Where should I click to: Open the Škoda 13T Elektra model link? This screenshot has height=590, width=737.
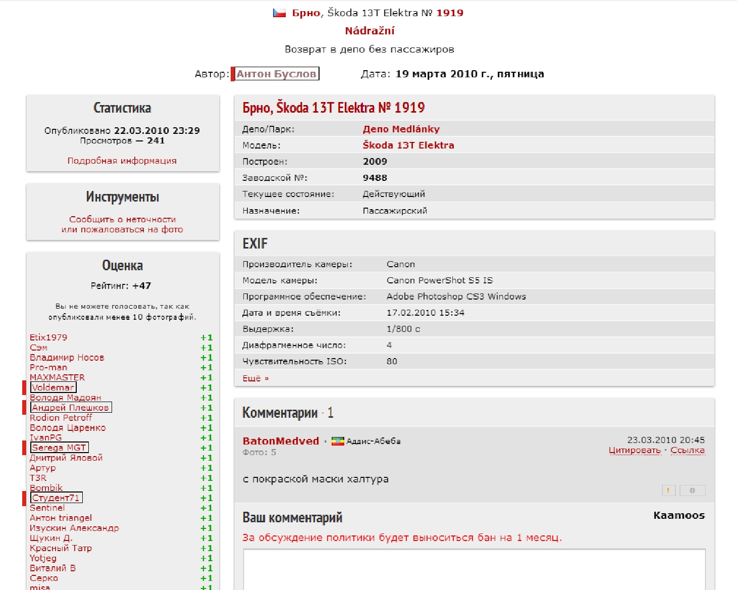[x=408, y=145]
